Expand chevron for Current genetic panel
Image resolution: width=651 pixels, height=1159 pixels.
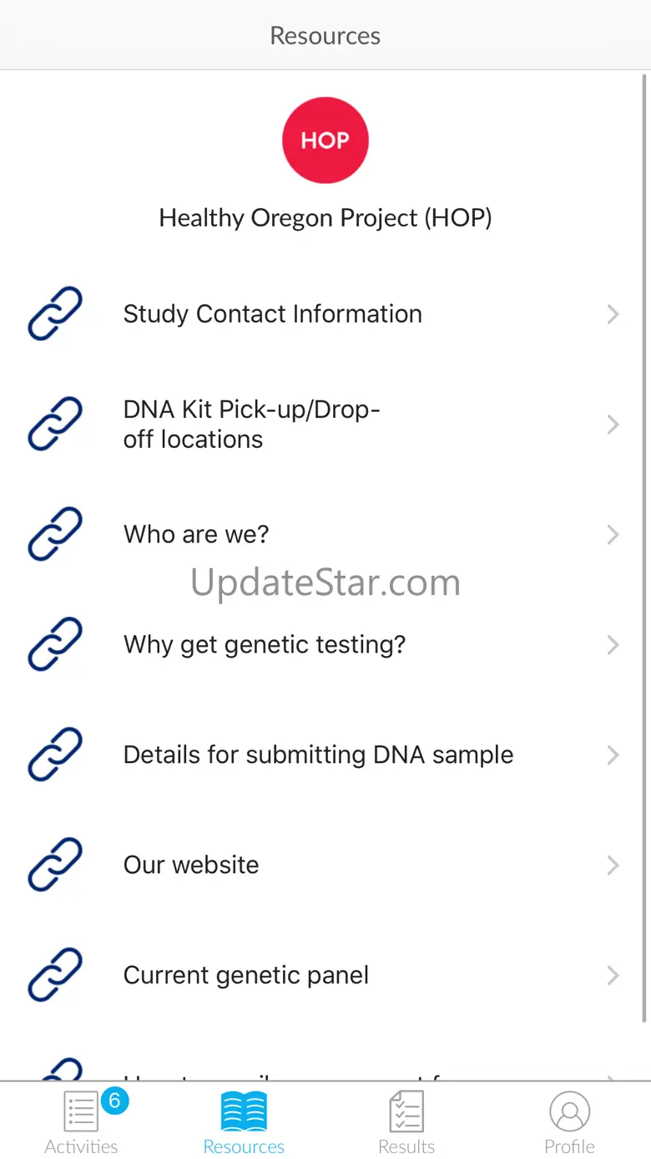coord(613,975)
